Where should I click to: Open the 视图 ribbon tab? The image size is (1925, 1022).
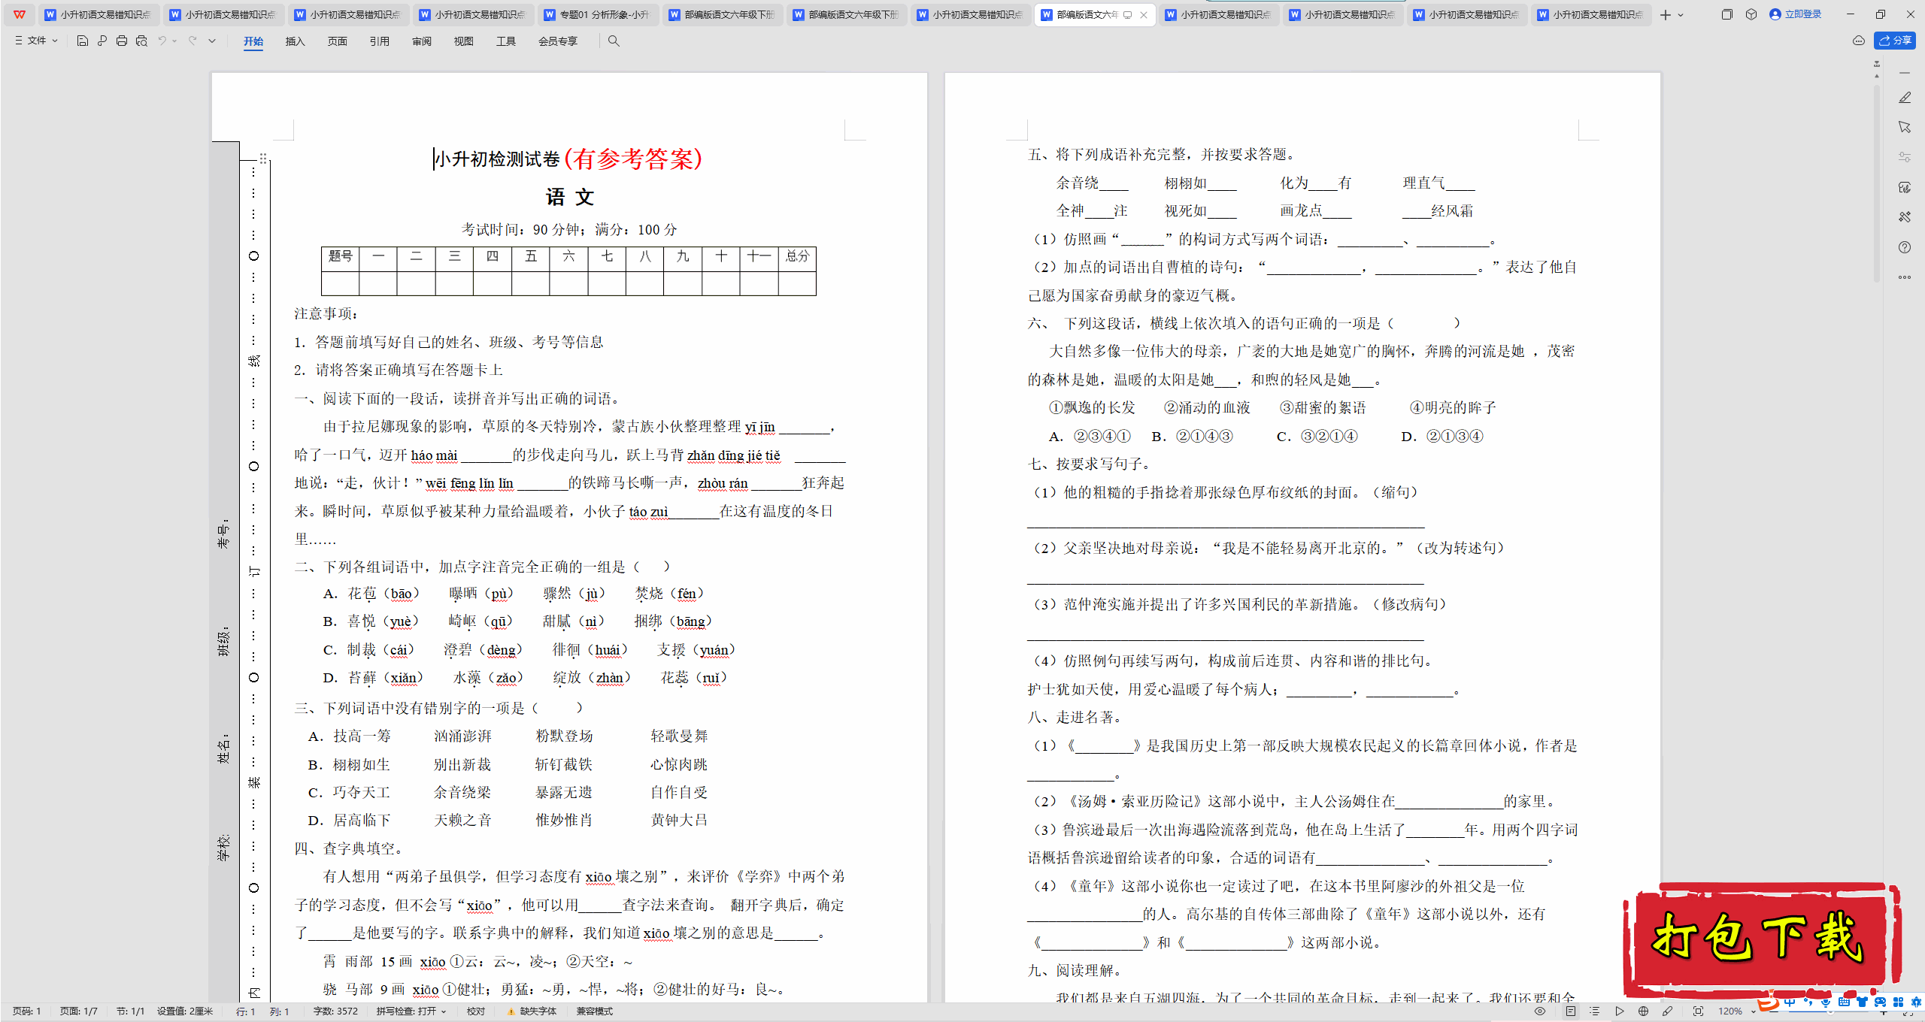463,41
